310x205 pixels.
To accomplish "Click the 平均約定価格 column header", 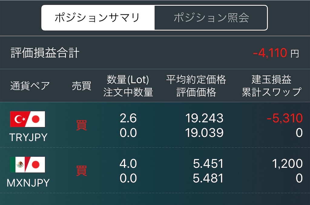I will (x=196, y=79).
